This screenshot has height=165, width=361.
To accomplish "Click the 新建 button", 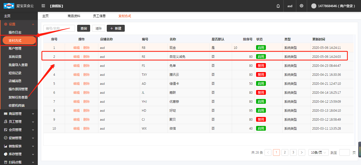I will coord(115,28).
